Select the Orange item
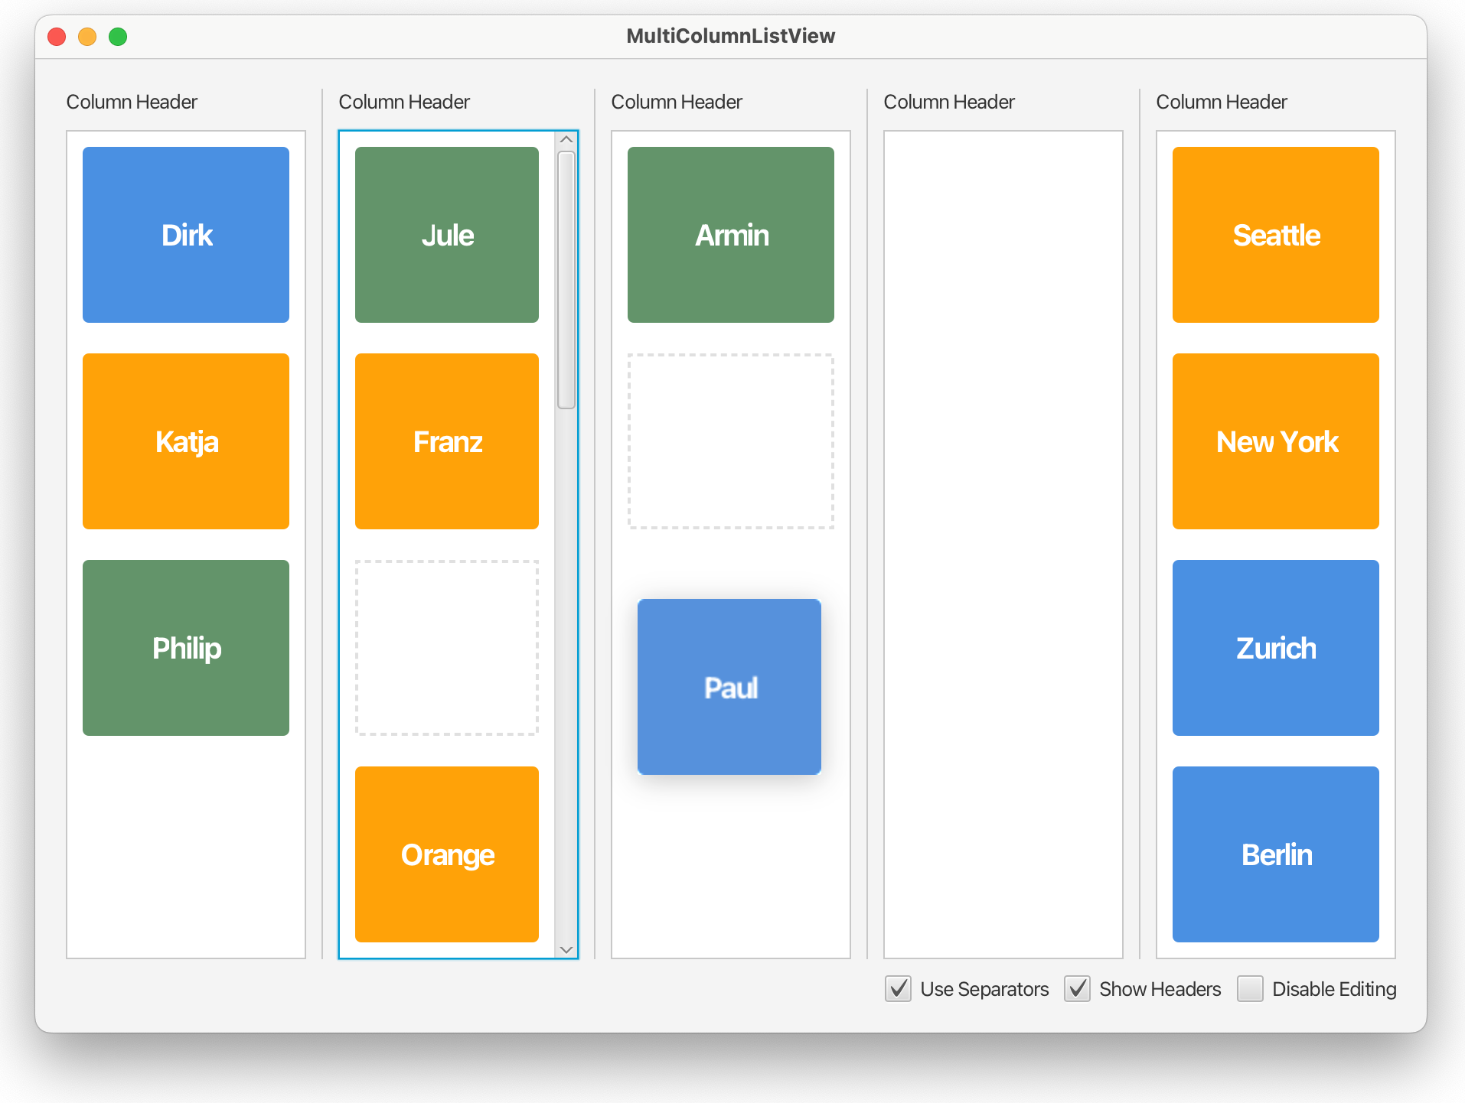This screenshot has width=1465, height=1103. (446, 854)
